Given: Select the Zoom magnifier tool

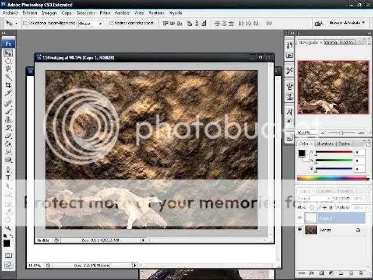Looking at the screenshot, I should (x=8, y=228).
